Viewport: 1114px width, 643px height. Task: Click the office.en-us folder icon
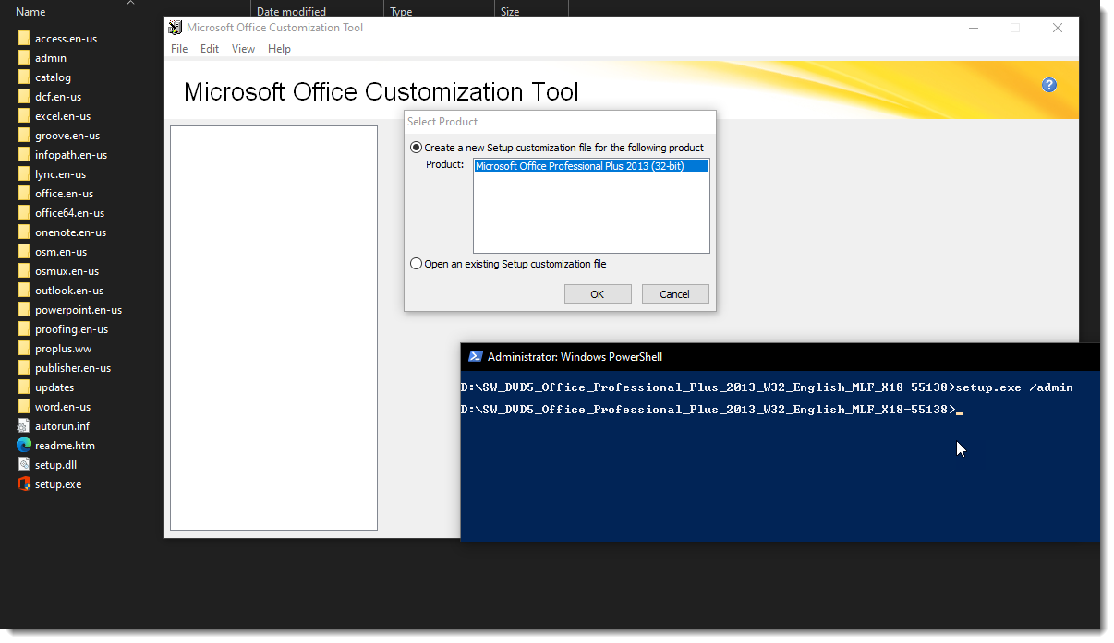(x=24, y=194)
